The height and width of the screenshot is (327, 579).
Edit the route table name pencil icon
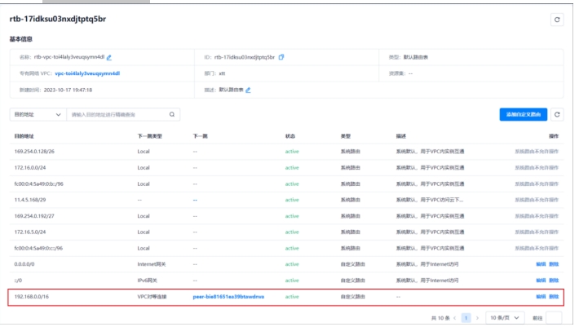pyautogui.click(x=109, y=57)
